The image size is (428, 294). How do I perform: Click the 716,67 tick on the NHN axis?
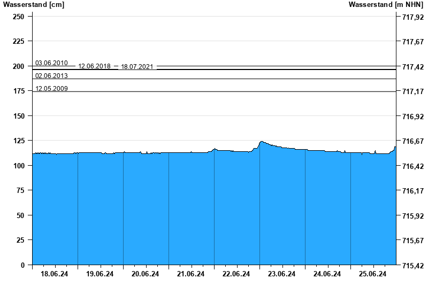pyautogui.click(x=412, y=141)
